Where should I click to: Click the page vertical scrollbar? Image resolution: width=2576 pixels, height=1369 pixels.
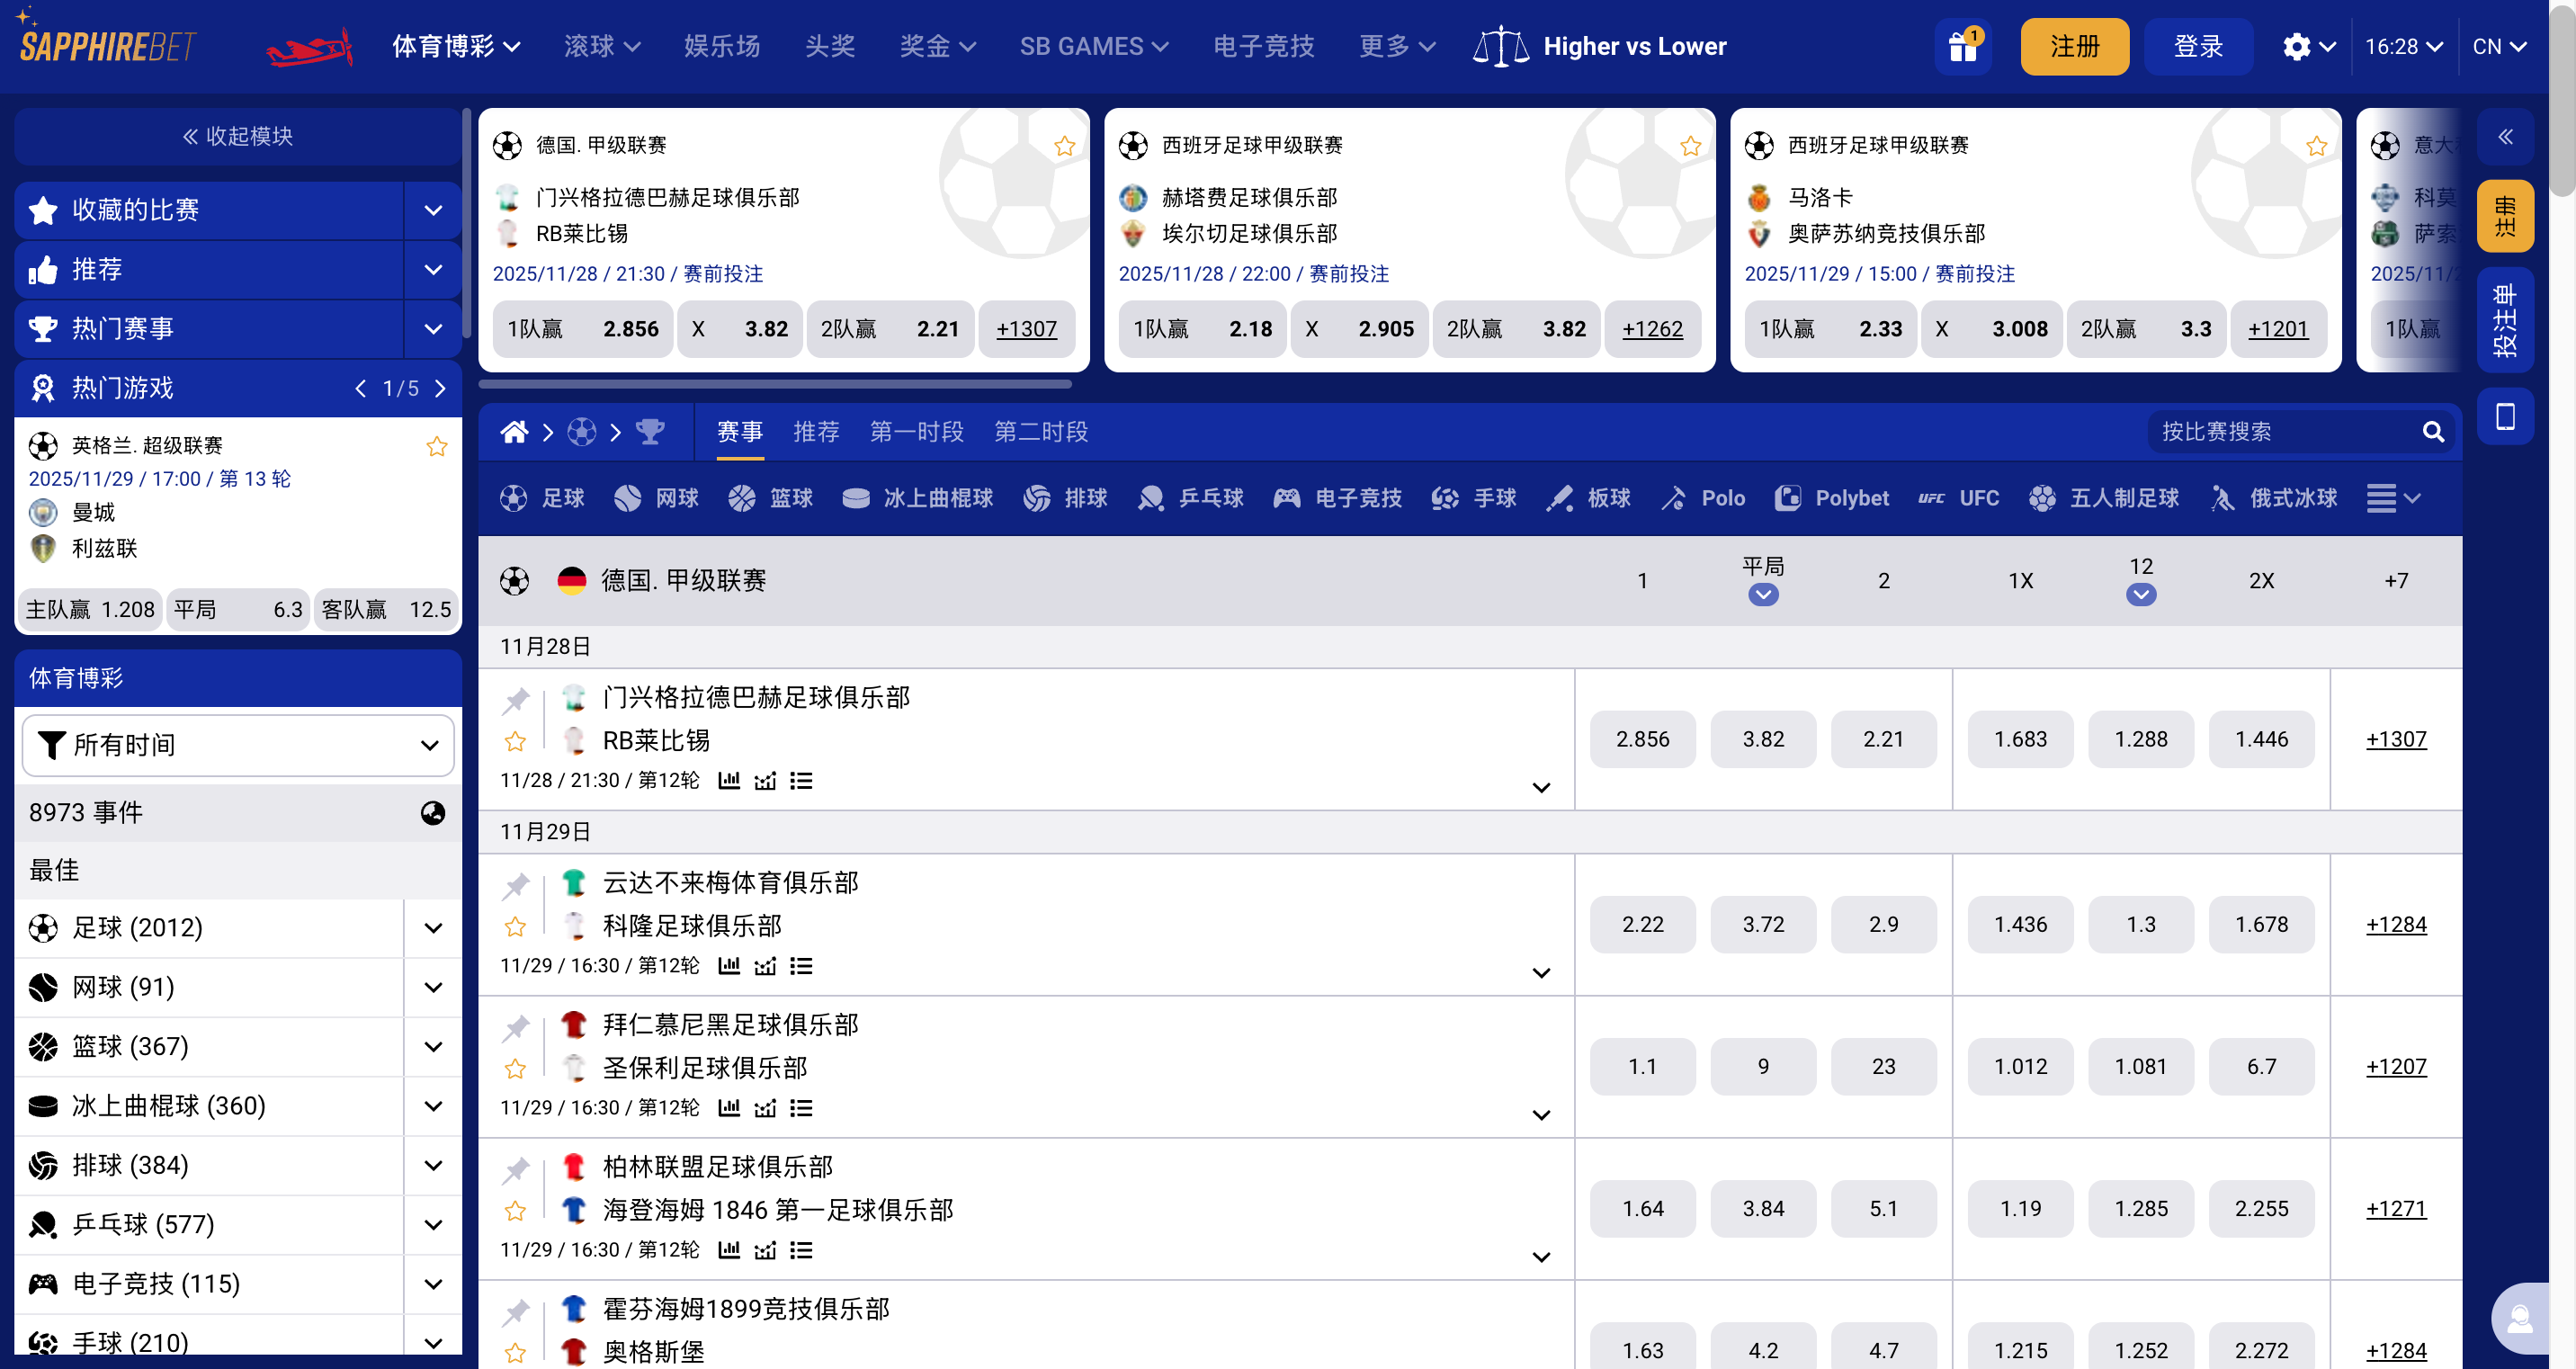click(2562, 100)
